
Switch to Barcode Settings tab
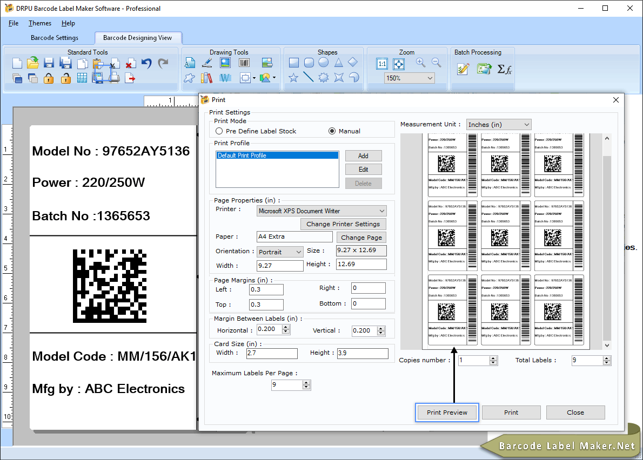[x=55, y=38]
